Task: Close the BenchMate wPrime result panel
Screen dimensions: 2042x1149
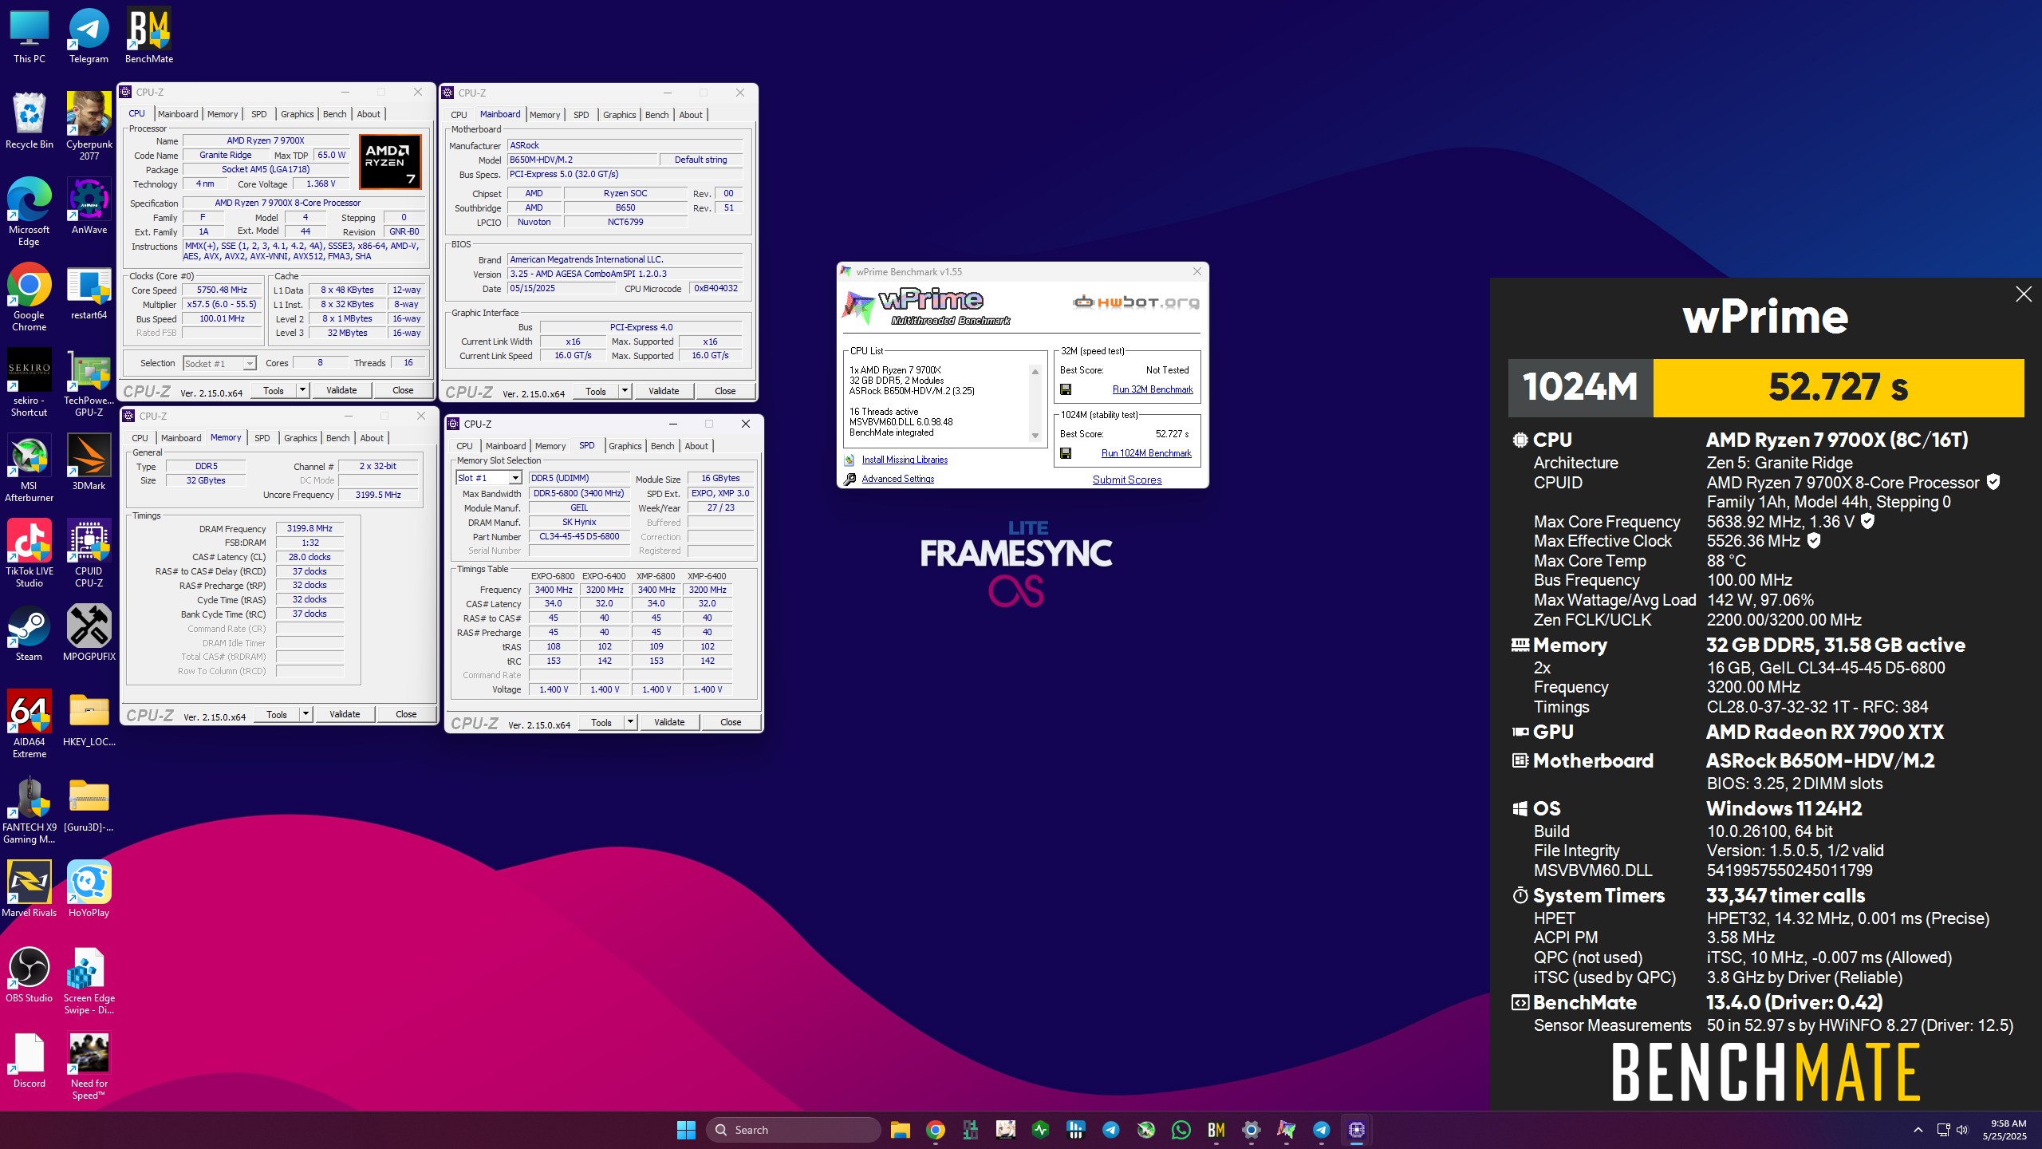Action: tap(2024, 294)
